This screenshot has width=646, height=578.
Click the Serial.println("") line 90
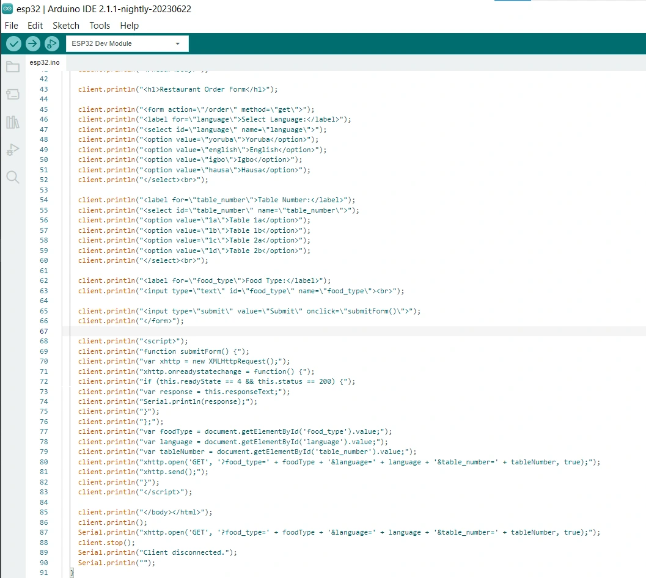pyautogui.click(x=117, y=563)
